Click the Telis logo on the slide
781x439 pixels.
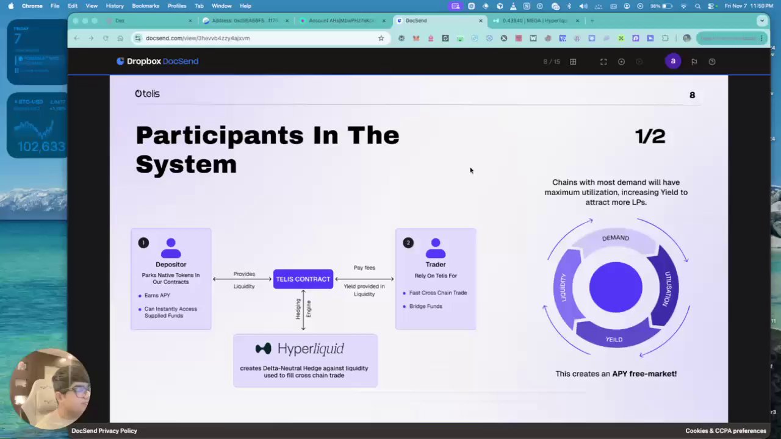[147, 94]
